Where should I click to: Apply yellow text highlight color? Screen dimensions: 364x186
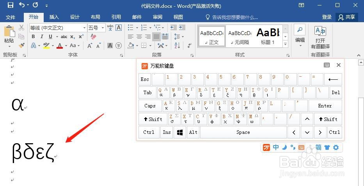click(x=46, y=46)
